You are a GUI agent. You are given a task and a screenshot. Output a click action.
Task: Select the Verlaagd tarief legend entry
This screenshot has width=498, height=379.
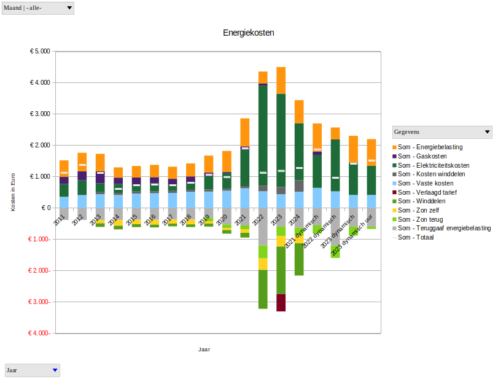(427, 192)
